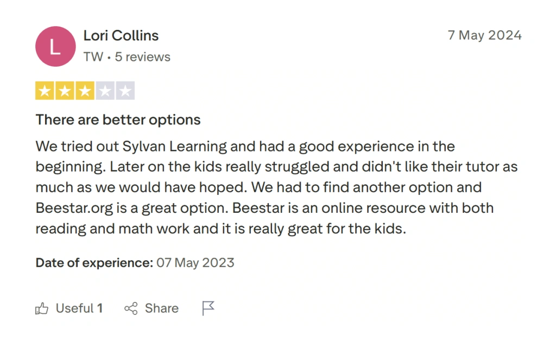The height and width of the screenshot is (347, 556).
Task: Click the Share label text
Action: 161,308
